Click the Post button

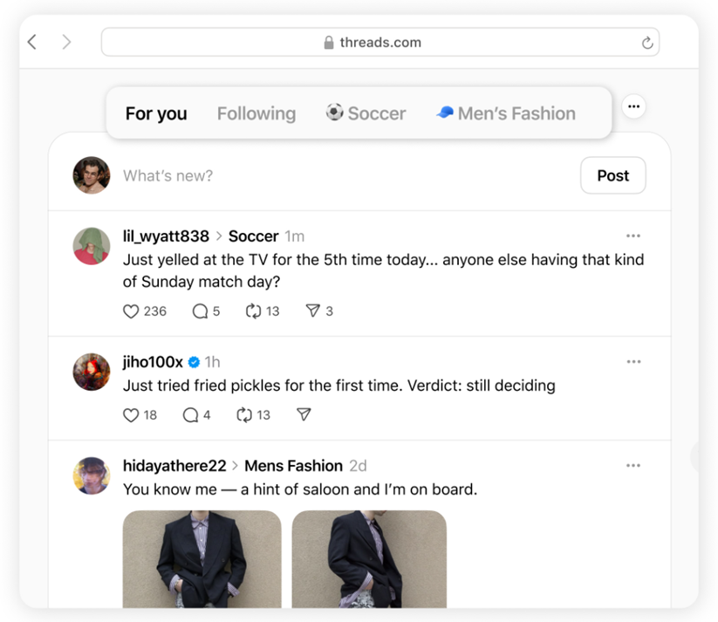click(x=612, y=175)
